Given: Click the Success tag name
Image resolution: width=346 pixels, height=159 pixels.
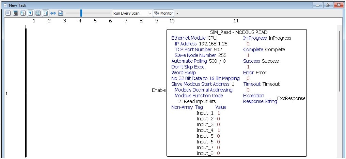Looking at the screenshot, I should (x=270, y=61).
